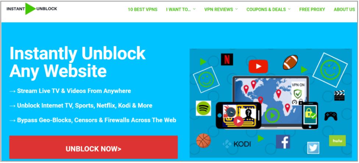Click the YouTube play icon
This screenshot has width=359, height=163.
coord(258,66)
